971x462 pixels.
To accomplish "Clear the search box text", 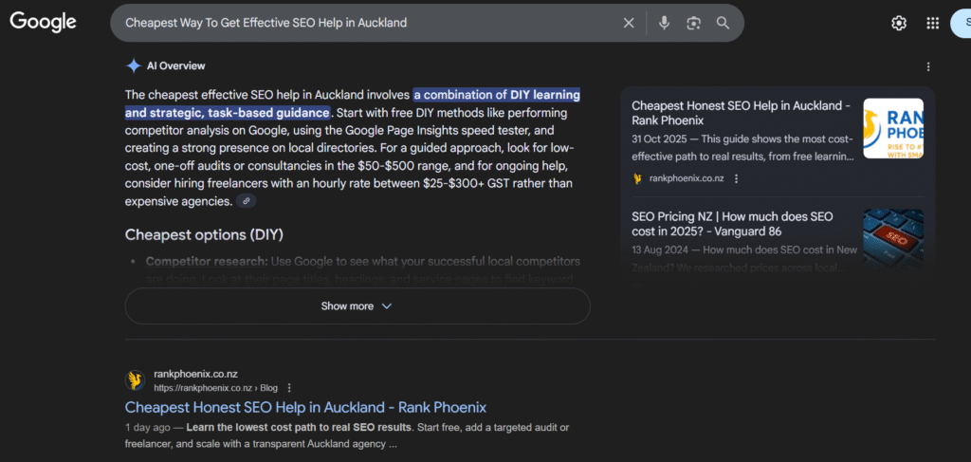I will tap(629, 23).
